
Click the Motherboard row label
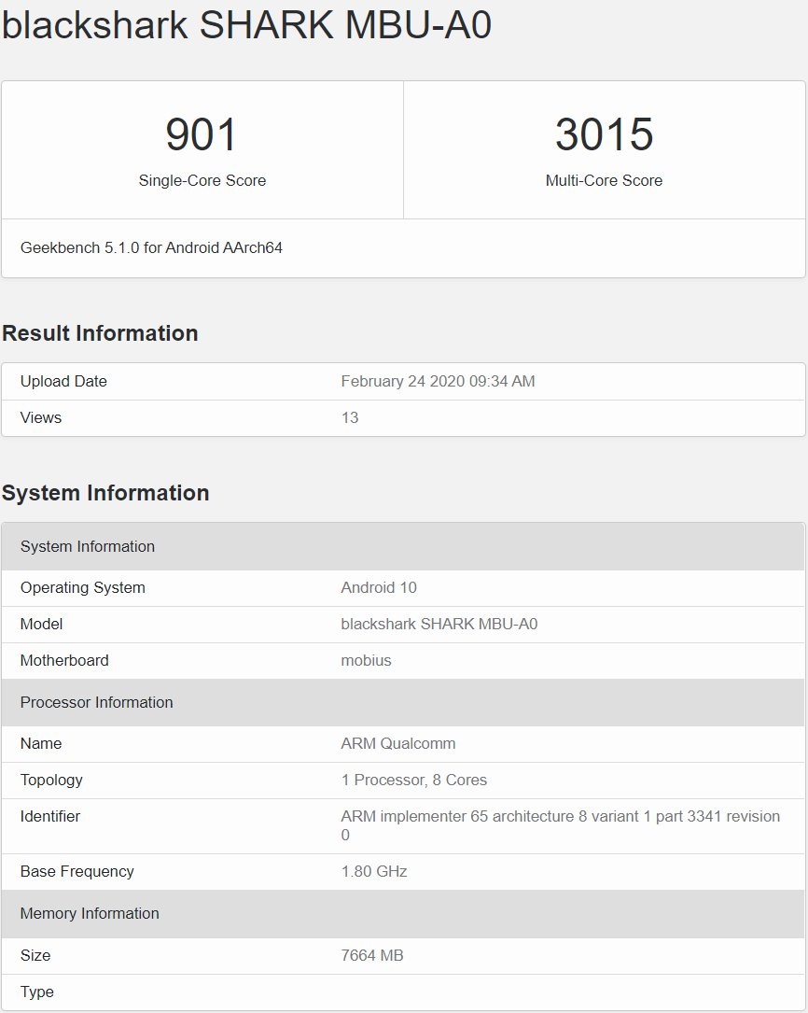click(x=64, y=660)
